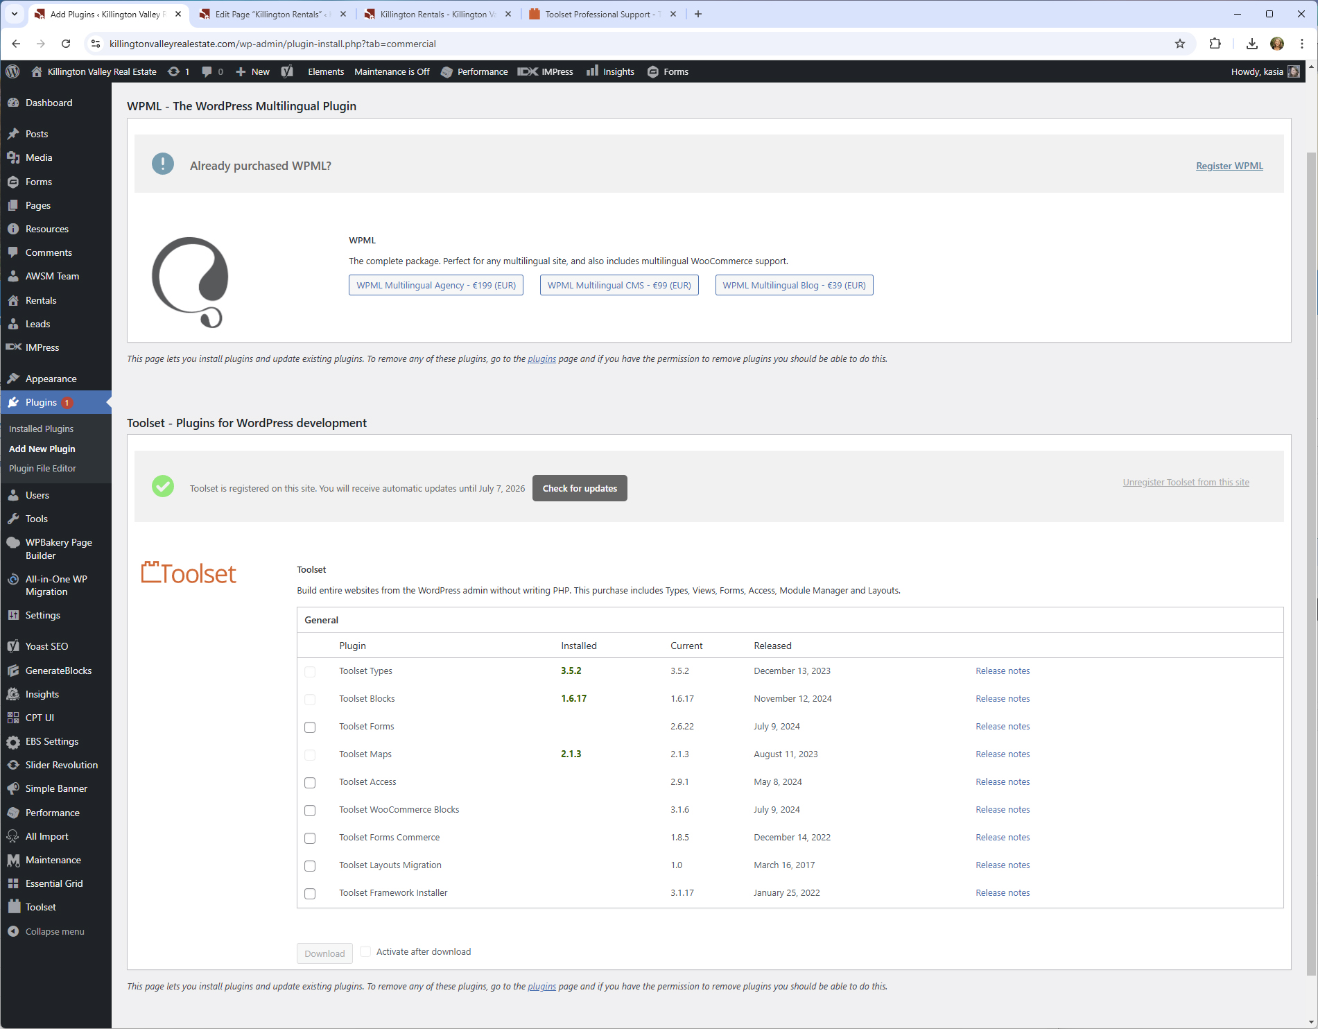Click Check for updates button
The image size is (1318, 1029).
pyautogui.click(x=580, y=488)
